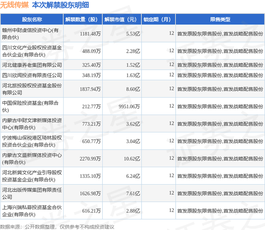265x230 pixels.
Task: Click the 限售类型 column header
Action: (220, 19)
